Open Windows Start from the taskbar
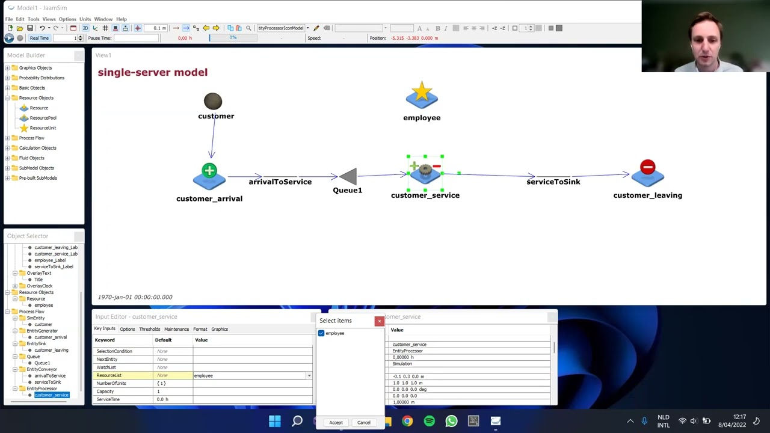This screenshot has width=770, height=433. pyautogui.click(x=275, y=421)
